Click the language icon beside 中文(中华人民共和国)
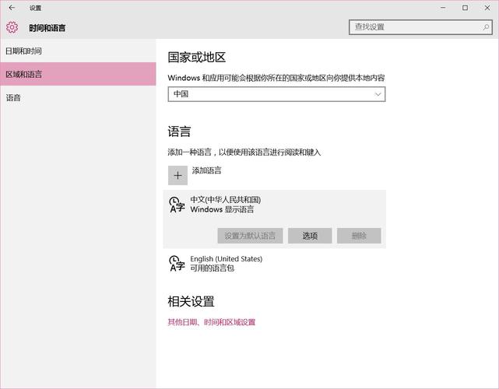 coord(177,205)
